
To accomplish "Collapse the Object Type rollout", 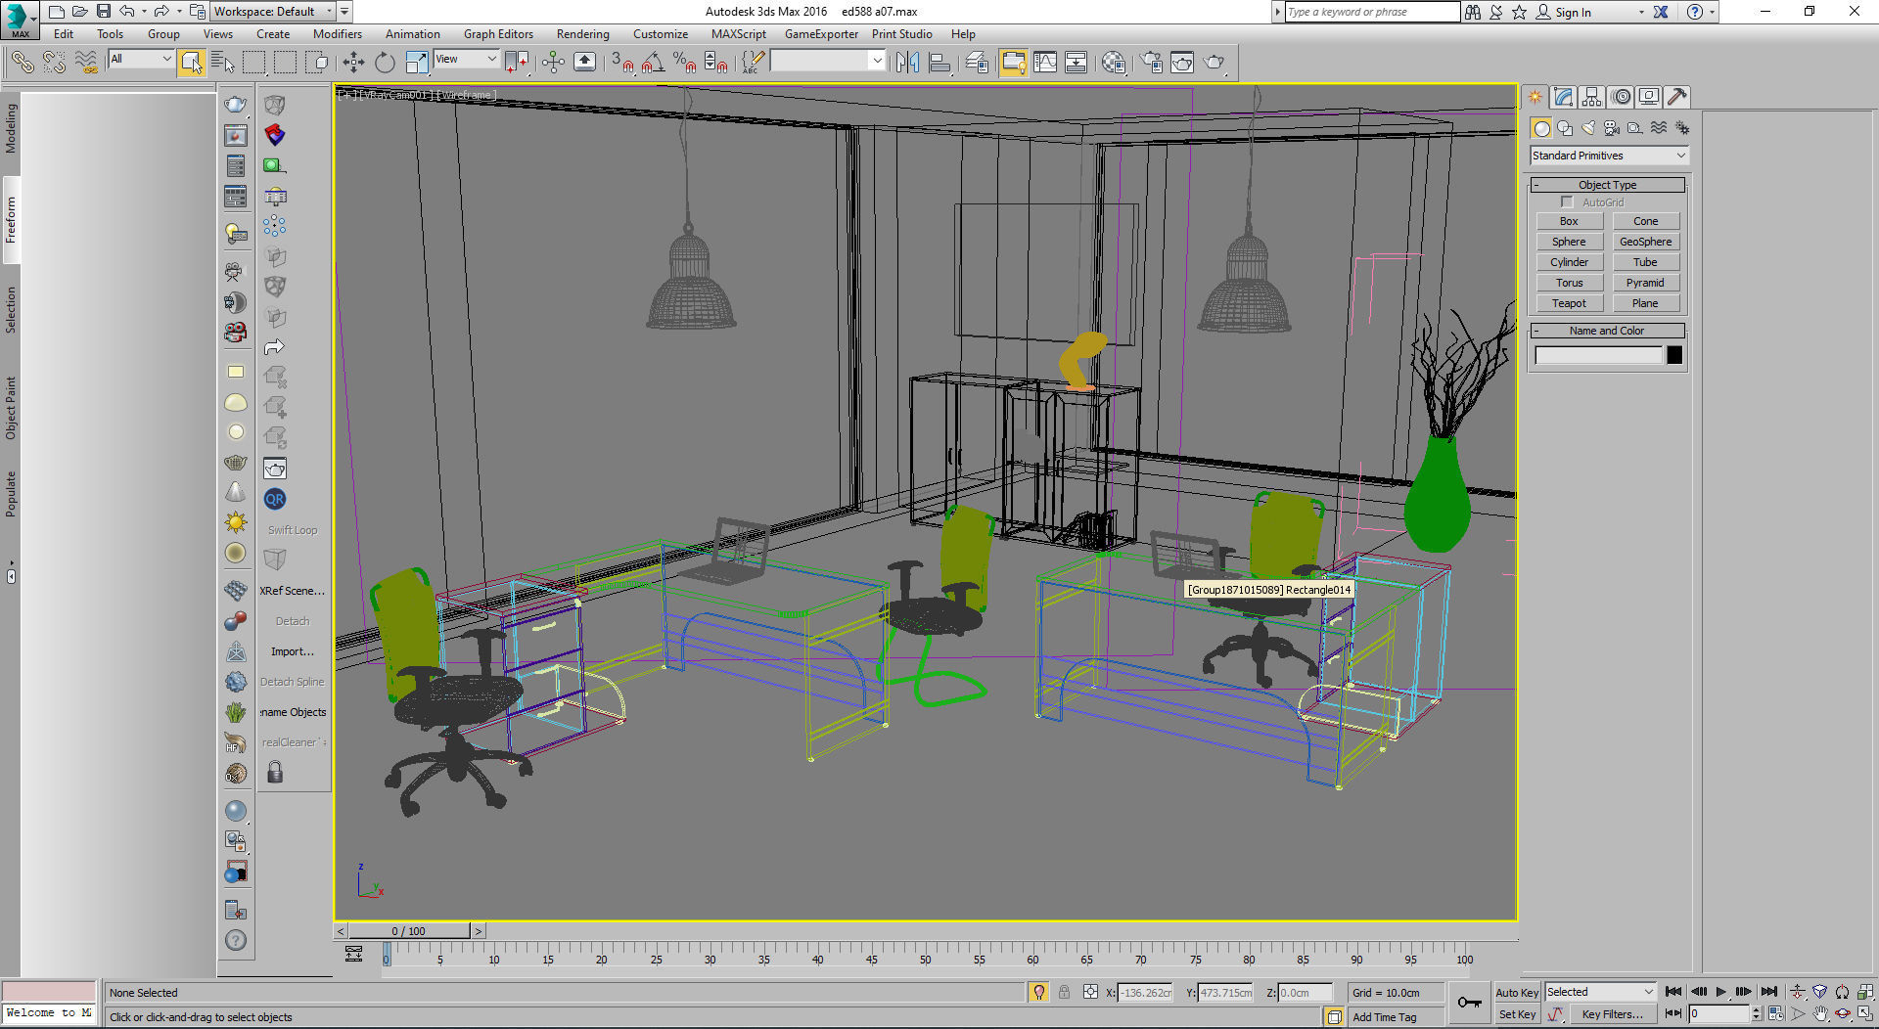I will point(1607,185).
